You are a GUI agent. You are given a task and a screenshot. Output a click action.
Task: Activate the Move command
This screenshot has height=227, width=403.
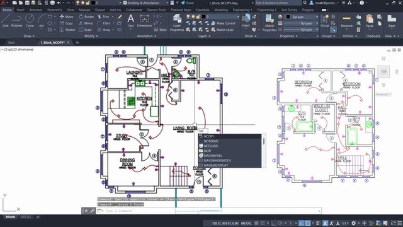67,17
